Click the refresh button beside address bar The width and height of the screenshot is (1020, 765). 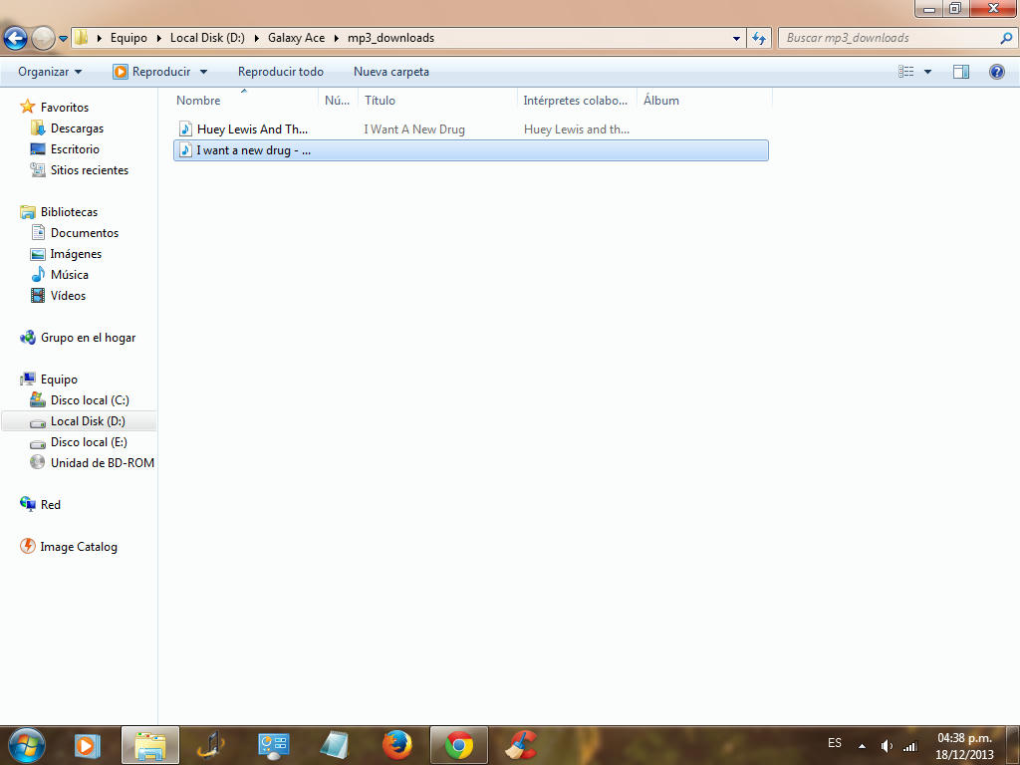[760, 38]
